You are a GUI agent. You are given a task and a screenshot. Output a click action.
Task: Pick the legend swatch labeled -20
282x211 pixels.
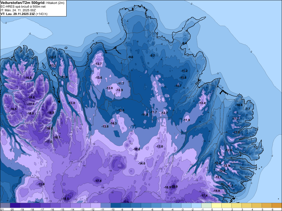15,205
